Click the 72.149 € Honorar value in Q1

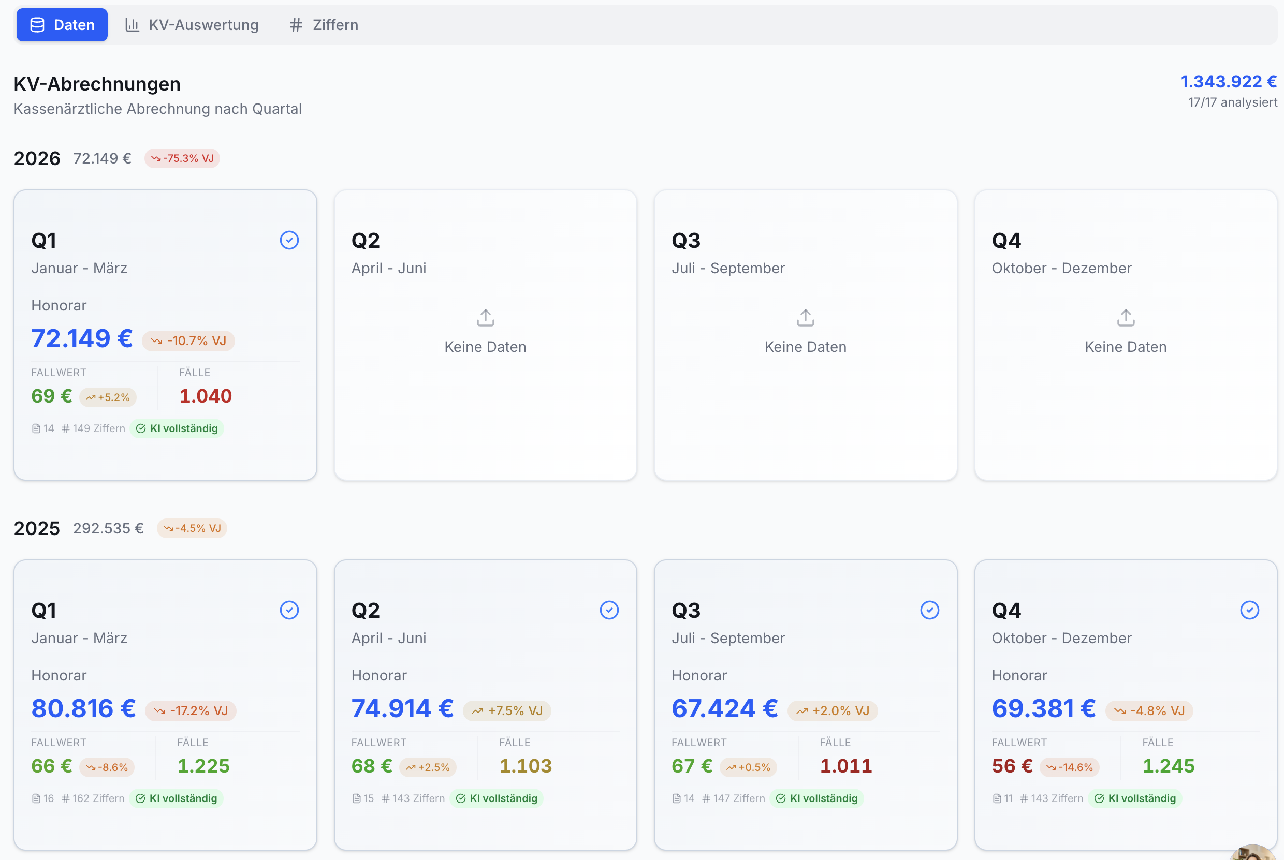pyautogui.click(x=82, y=338)
